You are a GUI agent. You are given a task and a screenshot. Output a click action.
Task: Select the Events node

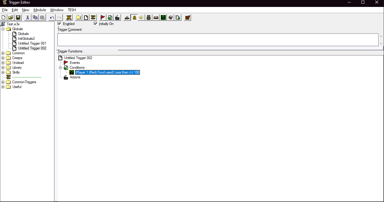coord(75,63)
